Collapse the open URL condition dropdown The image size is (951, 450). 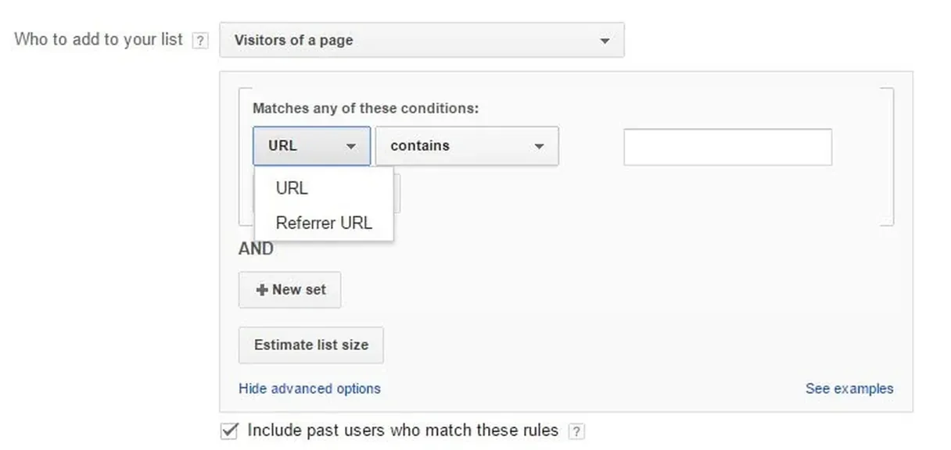point(311,146)
